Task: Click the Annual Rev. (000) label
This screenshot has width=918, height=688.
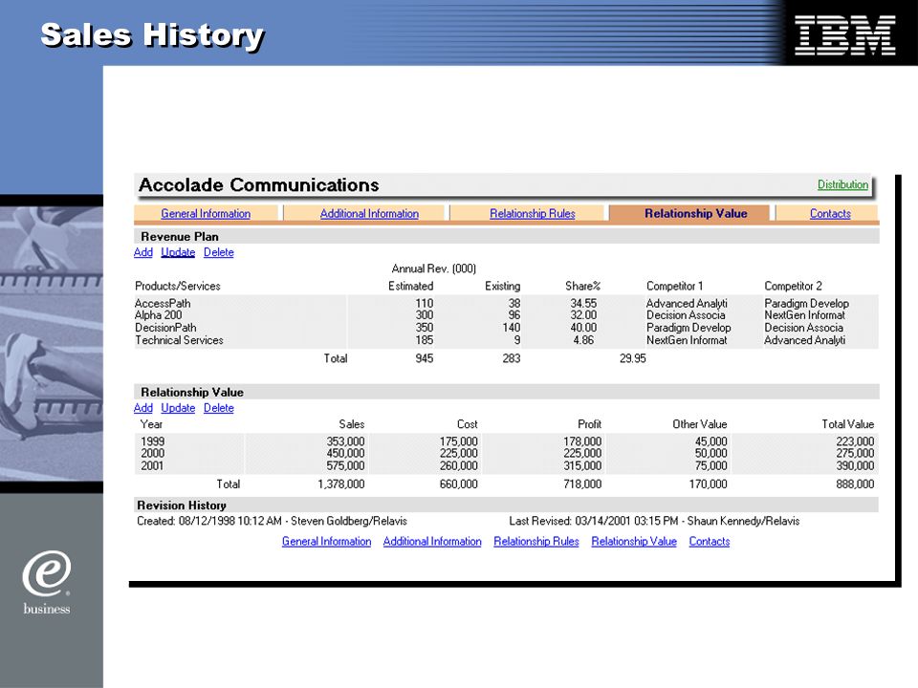Action: pyautogui.click(x=434, y=269)
